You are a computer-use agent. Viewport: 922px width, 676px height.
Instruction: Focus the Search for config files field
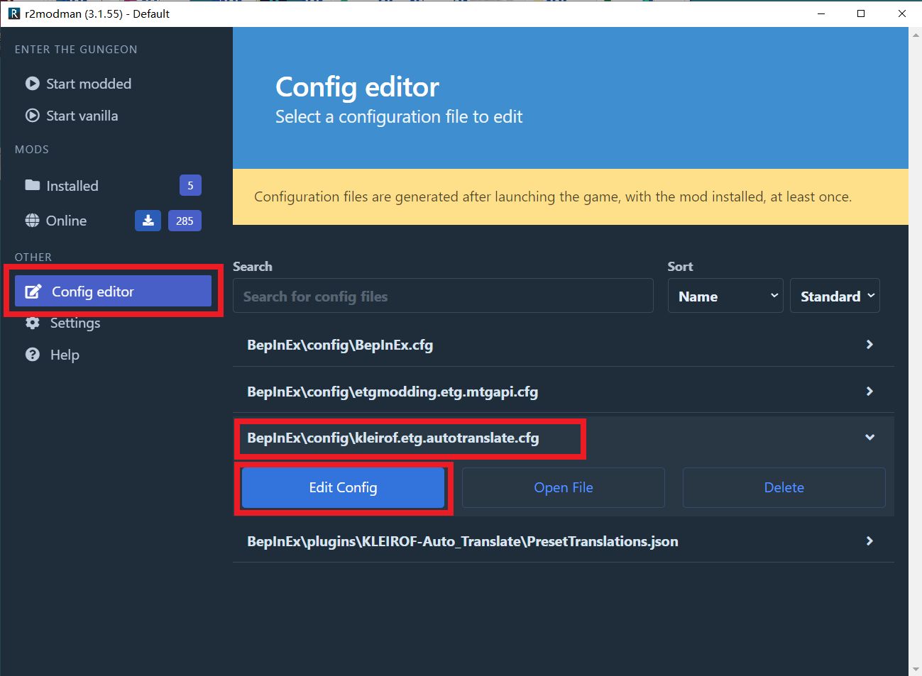[443, 296]
